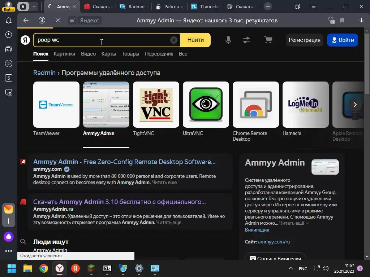
Task: Open Yandex home circle icon
Action: (42, 21)
